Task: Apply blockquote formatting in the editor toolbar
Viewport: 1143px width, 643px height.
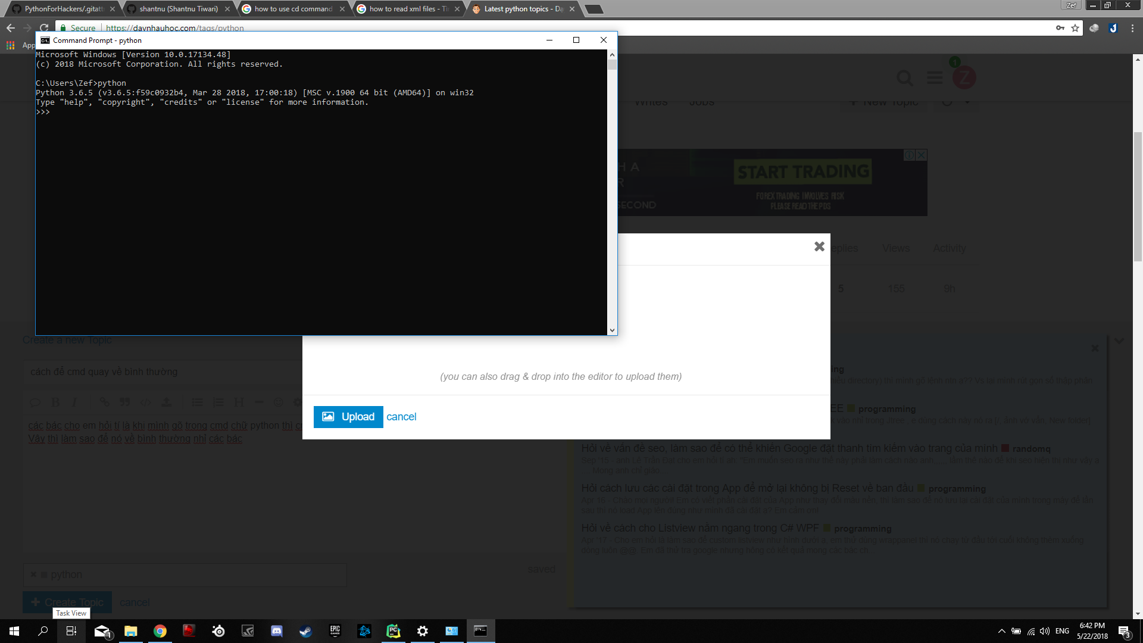Action: 125,402
